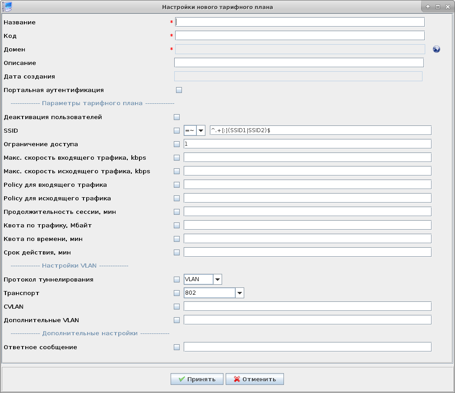The height and width of the screenshot is (393, 455).
Task: Click the Домен label text
Action: tap(14, 50)
